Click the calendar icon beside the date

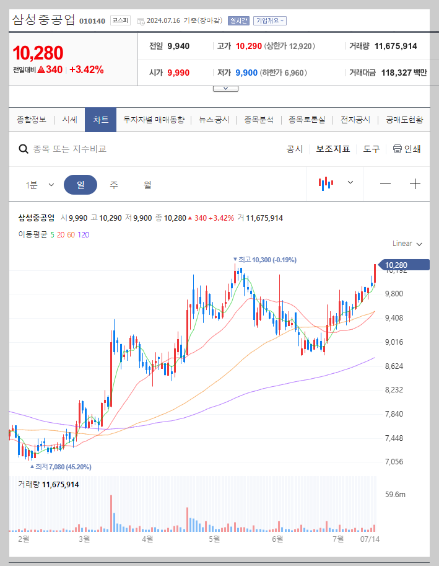click(141, 21)
